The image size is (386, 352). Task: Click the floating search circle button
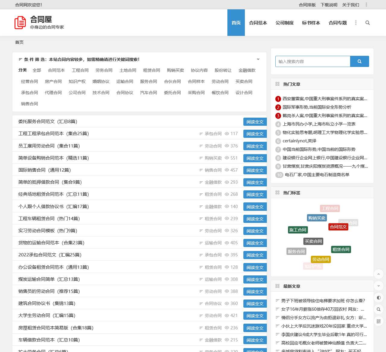[378, 309]
